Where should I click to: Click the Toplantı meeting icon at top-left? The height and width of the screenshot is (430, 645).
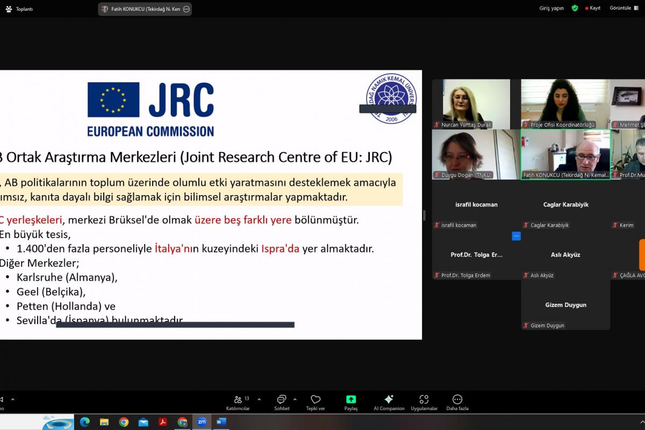[9, 9]
